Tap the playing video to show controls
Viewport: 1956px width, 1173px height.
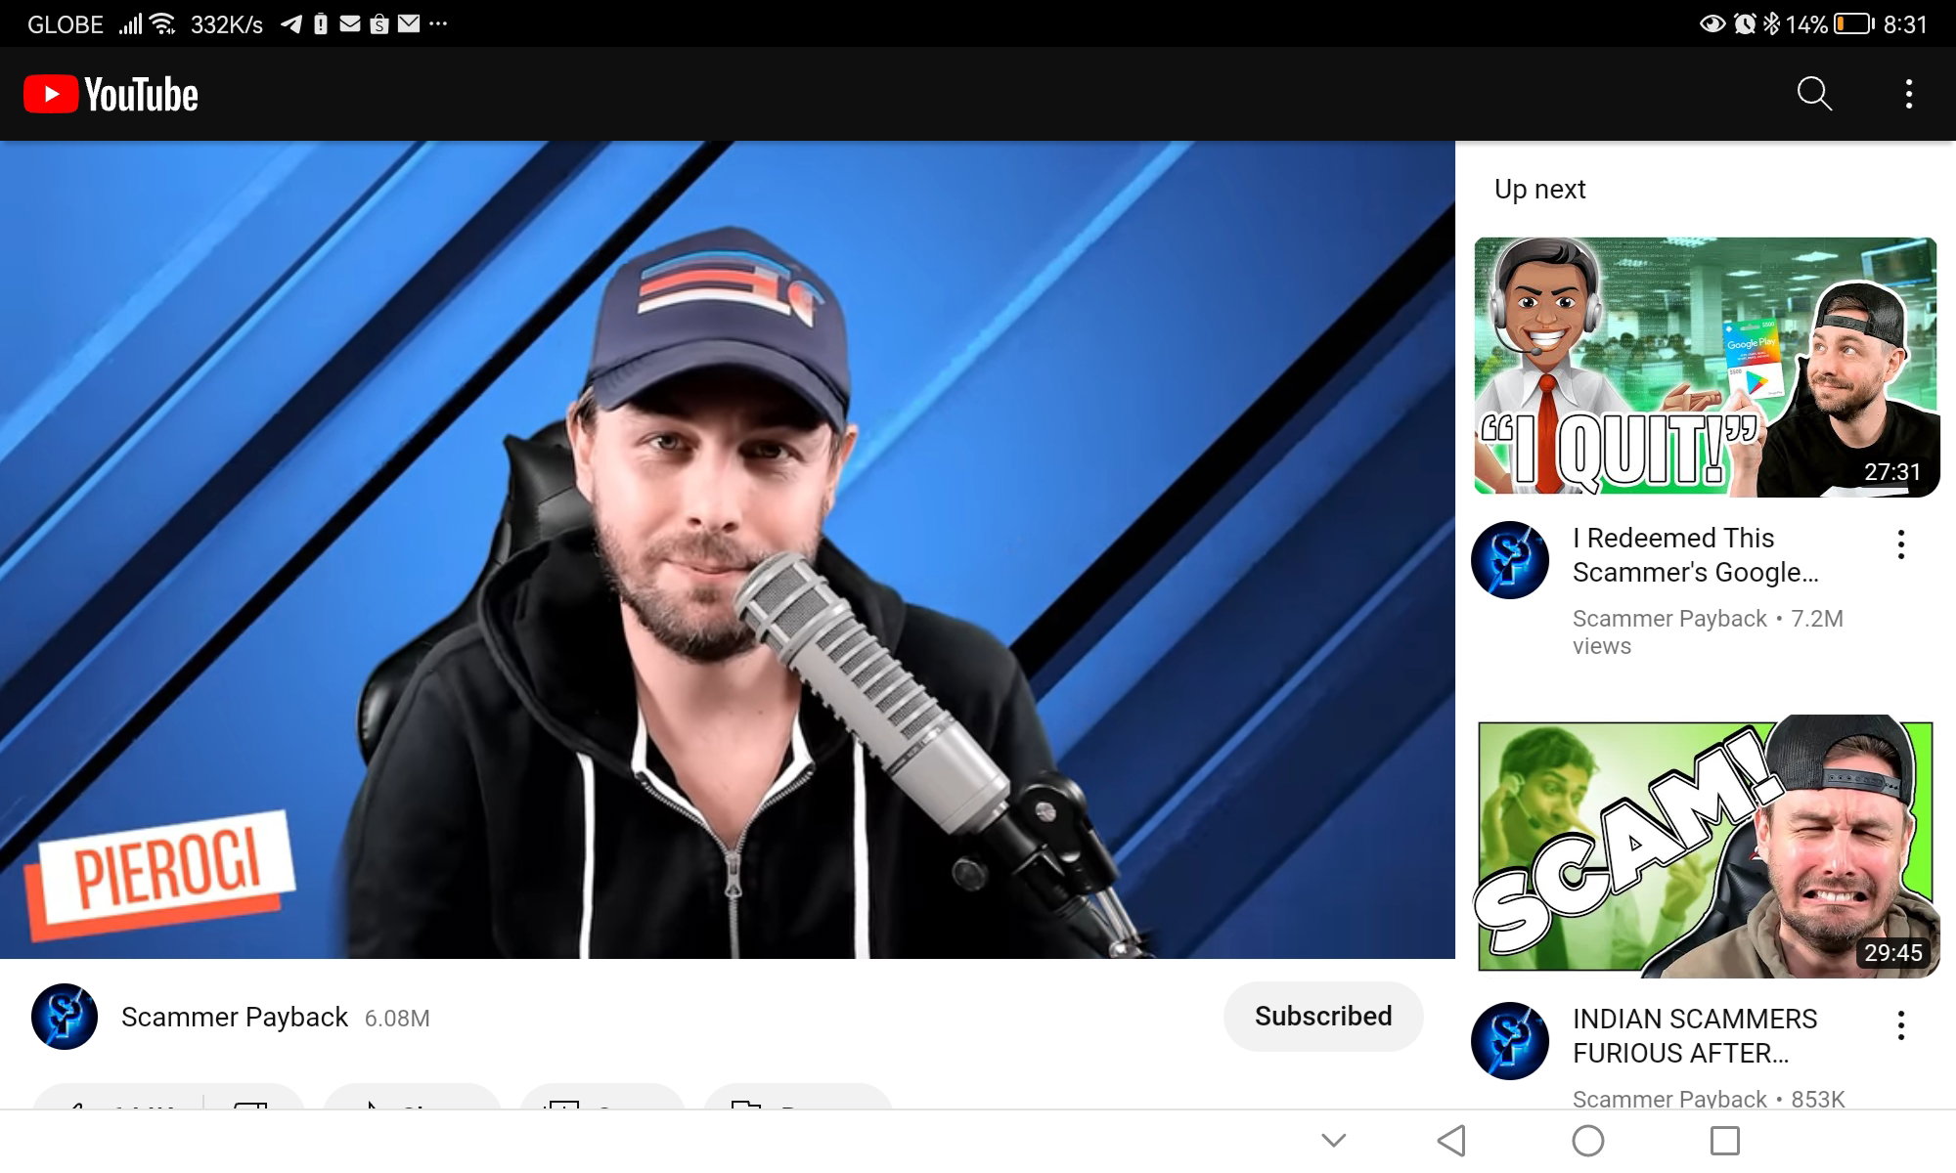click(x=728, y=549)
